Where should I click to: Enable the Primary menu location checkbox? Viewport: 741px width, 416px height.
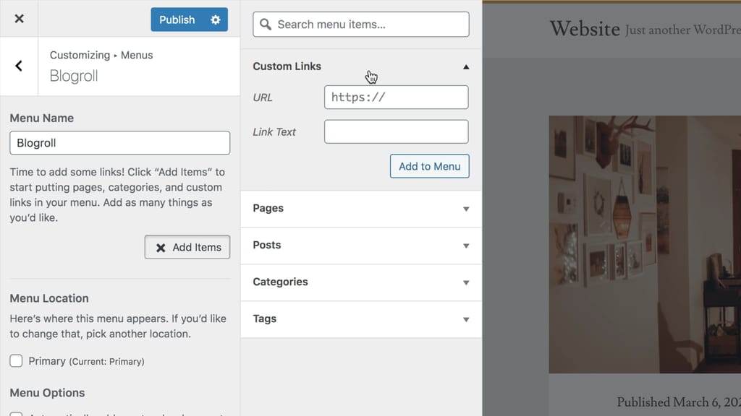click(x=16, y=361)
